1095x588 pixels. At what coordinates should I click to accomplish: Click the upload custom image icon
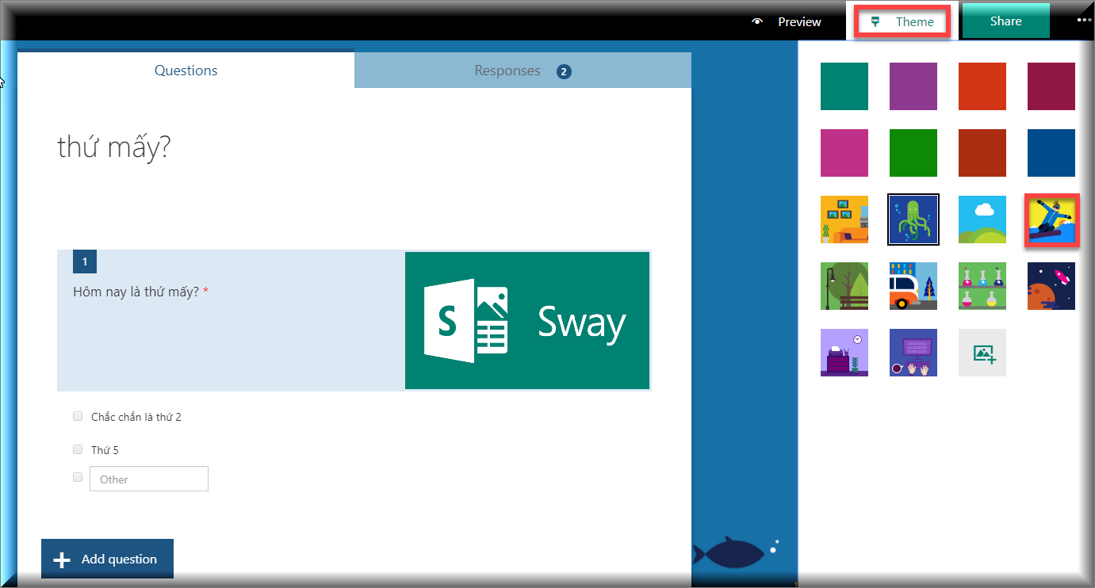(x=982, y=353)
